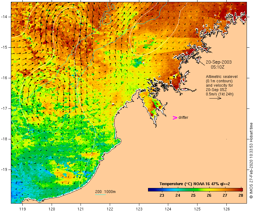Click the velocity scale reference arrow
Image resolution: width=255 pixels, height=212 pixels.
click(x=215, y=98)
